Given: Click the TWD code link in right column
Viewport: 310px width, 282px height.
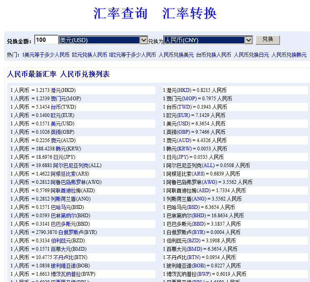Looking at the screenshot, I should pos(184,107).
